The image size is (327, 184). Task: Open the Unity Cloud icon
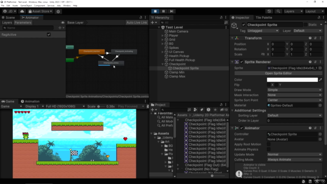[22, 11]
